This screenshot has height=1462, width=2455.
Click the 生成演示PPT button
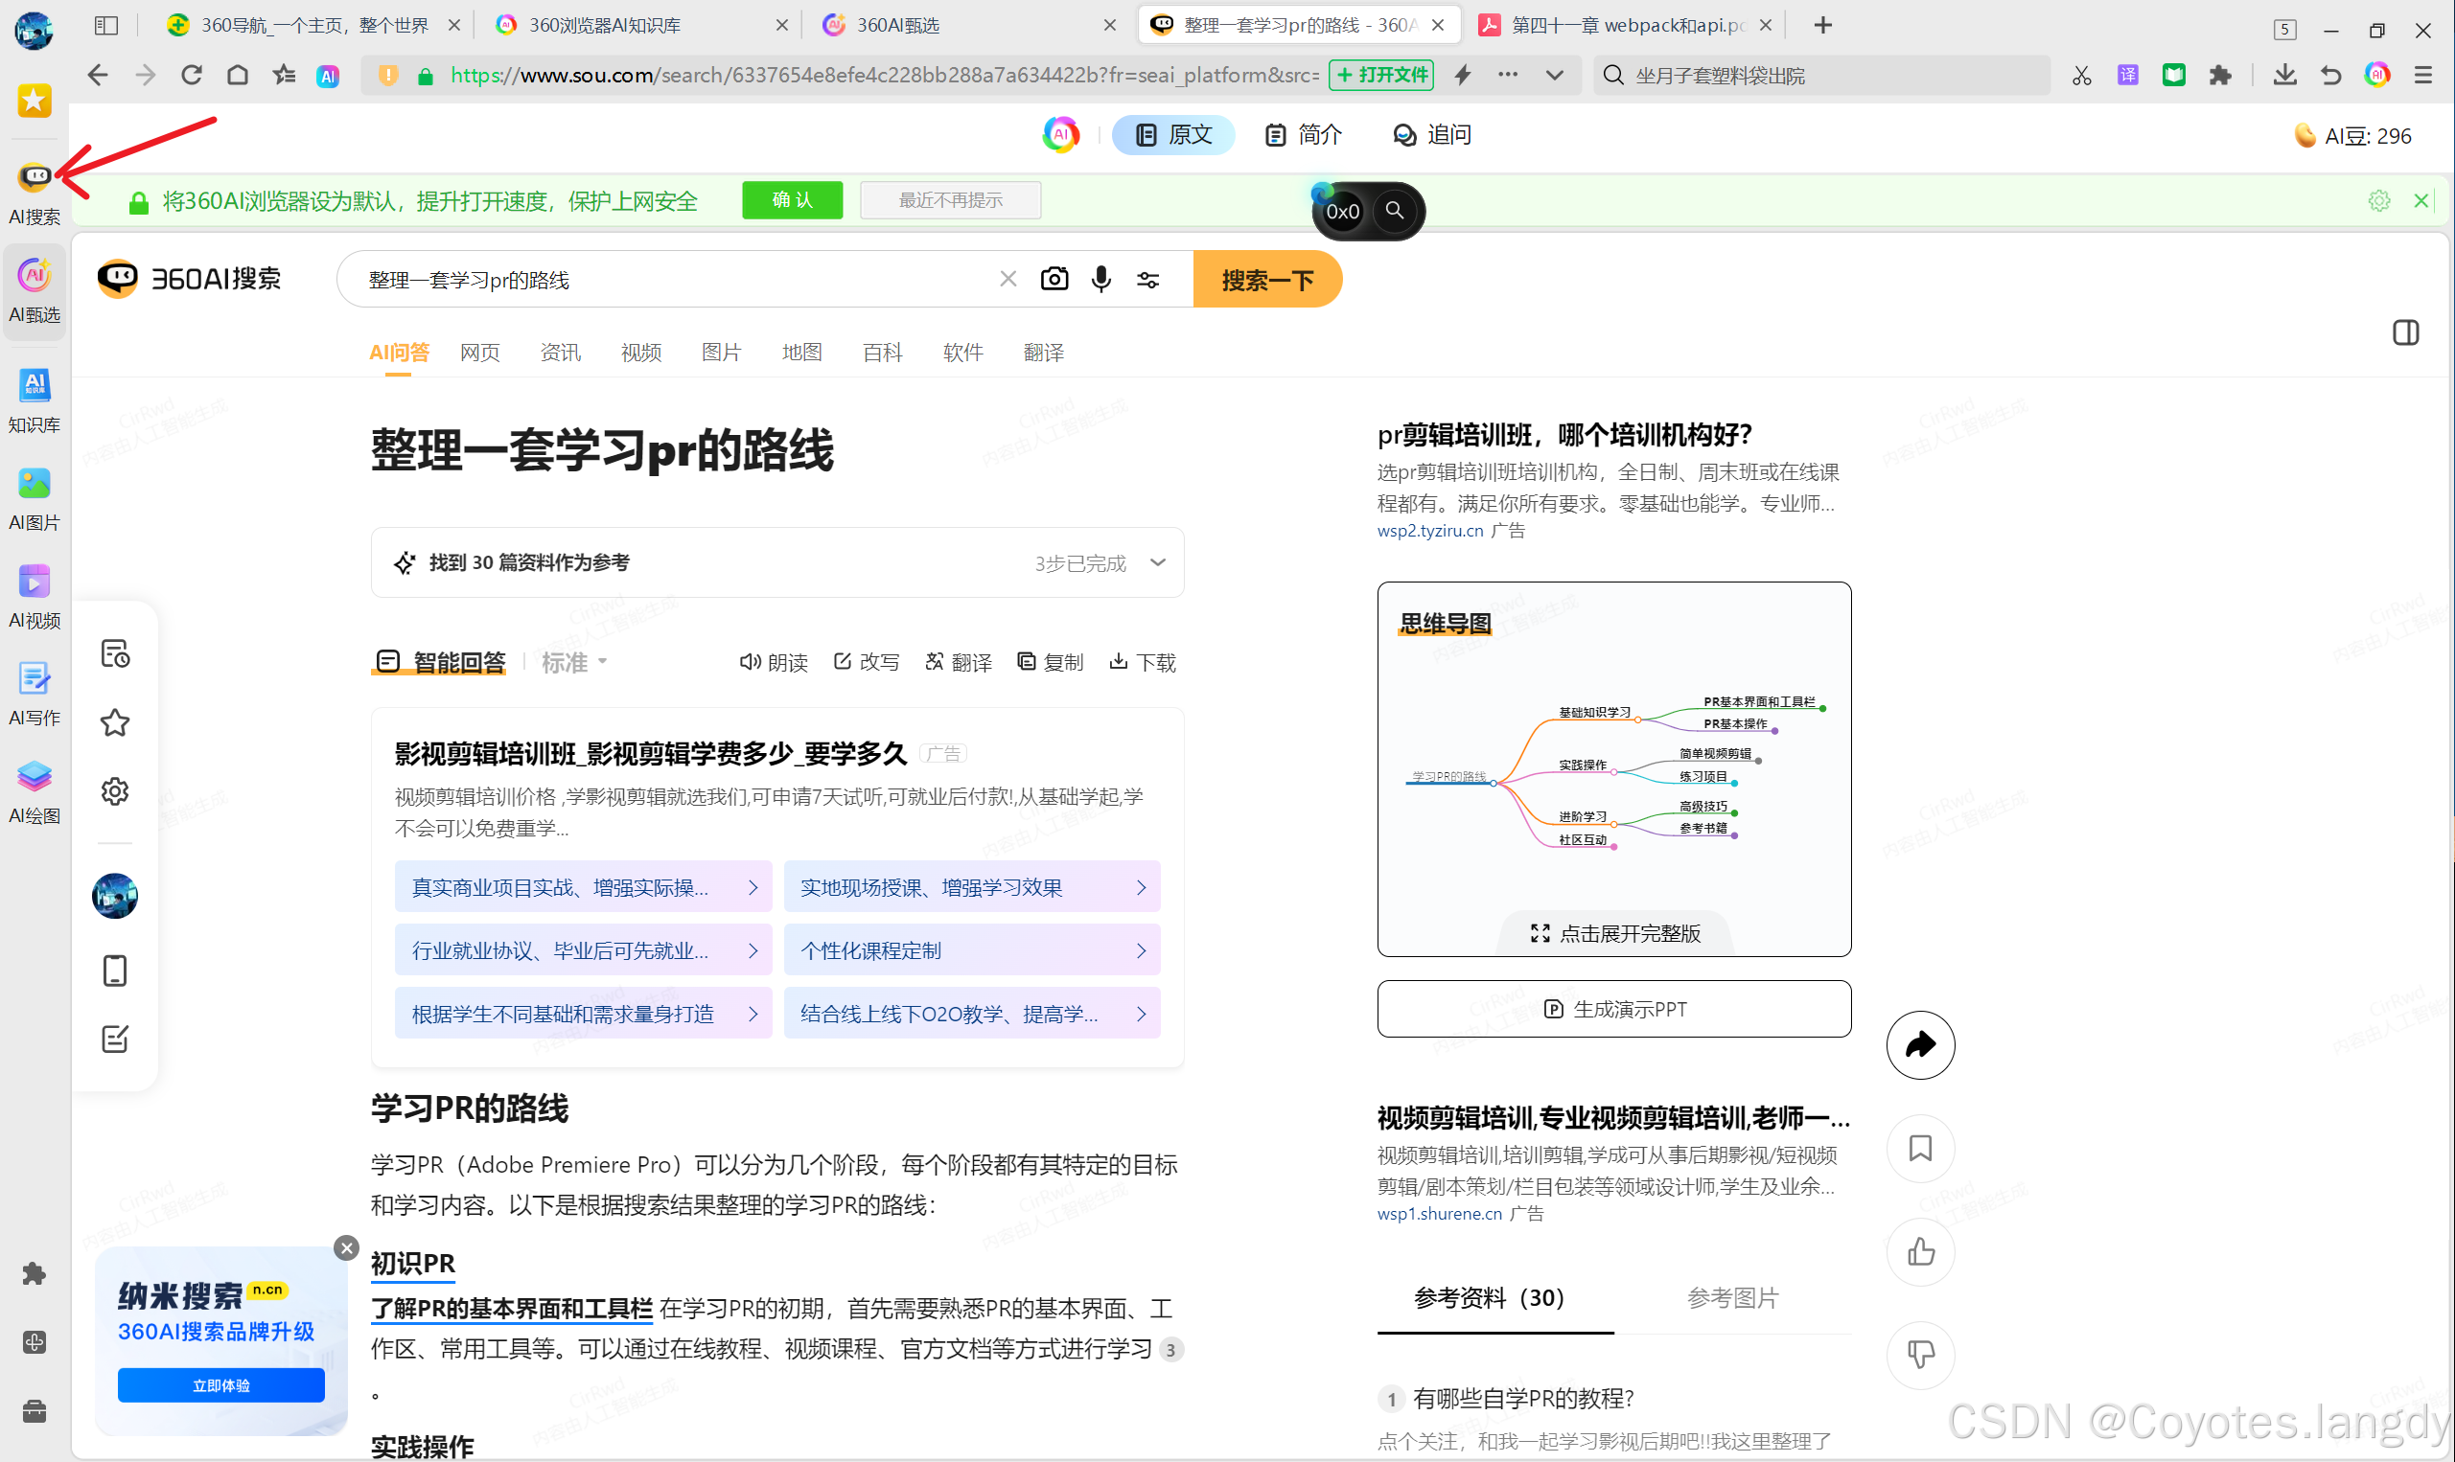[x=1613, y=1009]
